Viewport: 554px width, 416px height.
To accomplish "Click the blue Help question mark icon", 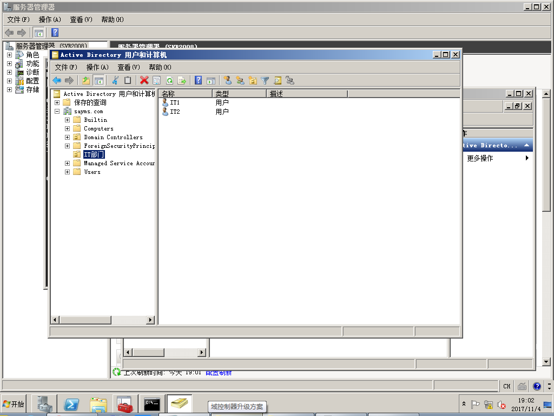I will (199, 80).
